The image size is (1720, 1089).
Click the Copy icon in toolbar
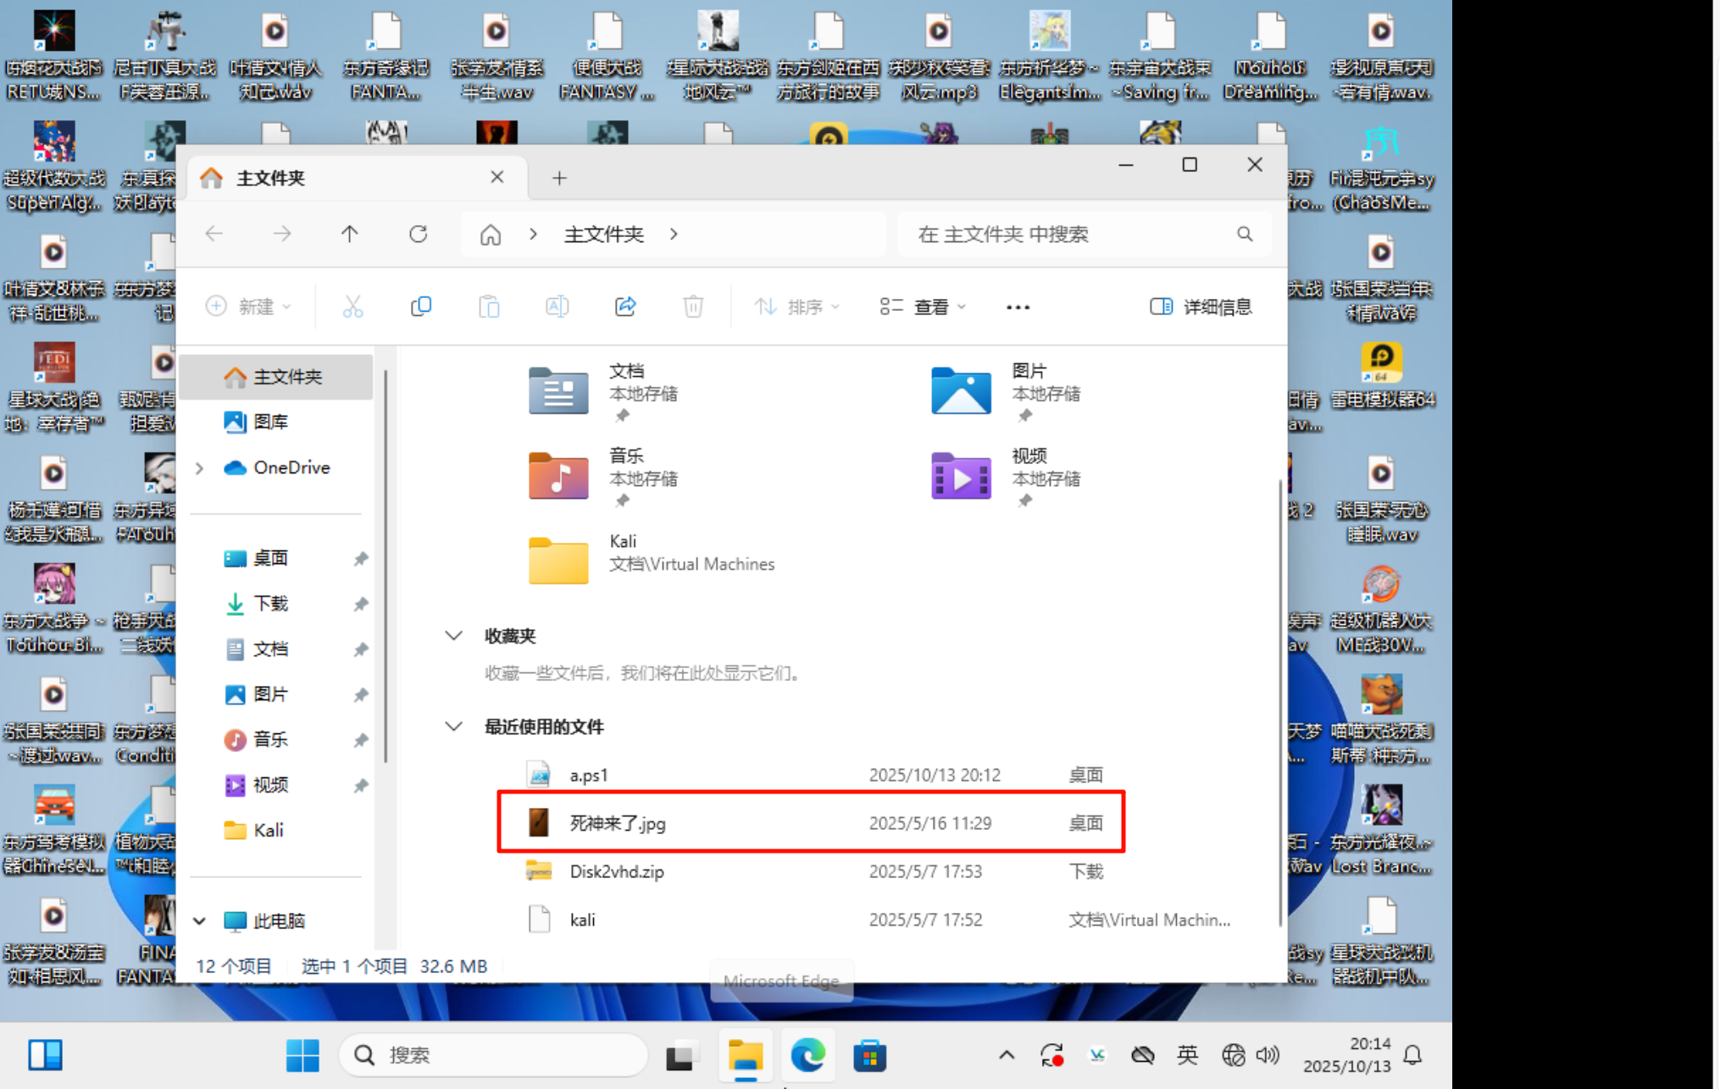pos(420,307)
